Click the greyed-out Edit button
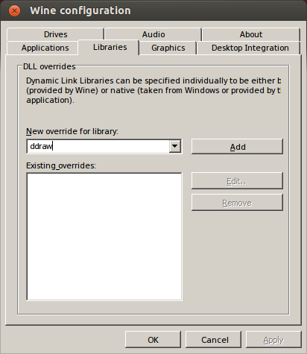The width and height of the screenshot is (307, 354). [x=237, y=181]
